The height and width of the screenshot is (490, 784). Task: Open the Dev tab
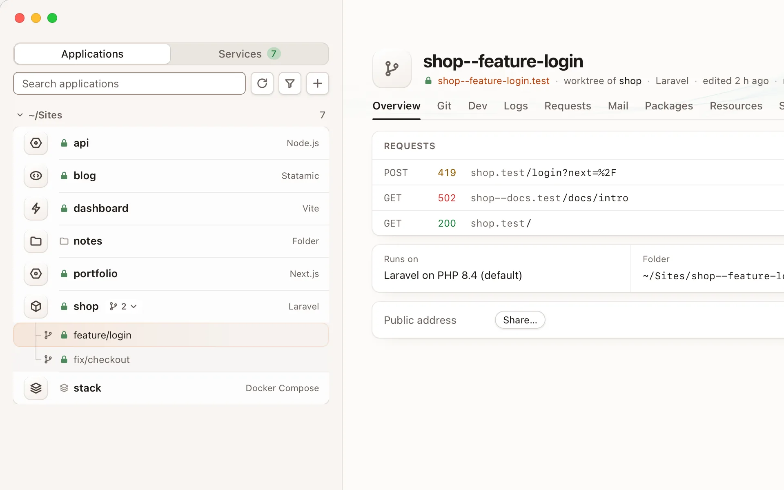coord(477,106)
